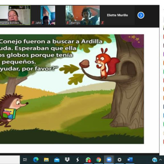
Task: Click the taskbar search box
Action: click(10, 159)
